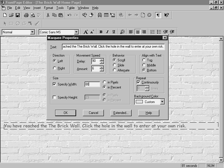Click the marquee Text input field
This screenshot has width=224, height=168.
click(113, 47)
